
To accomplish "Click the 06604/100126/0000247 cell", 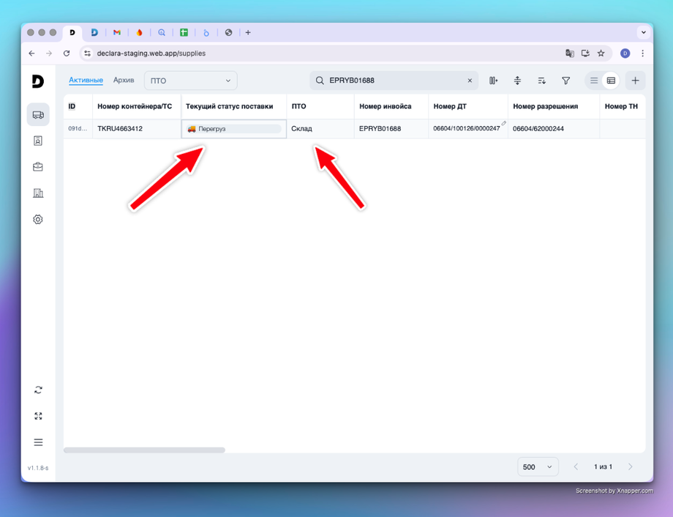I will (x=467, y=128).
